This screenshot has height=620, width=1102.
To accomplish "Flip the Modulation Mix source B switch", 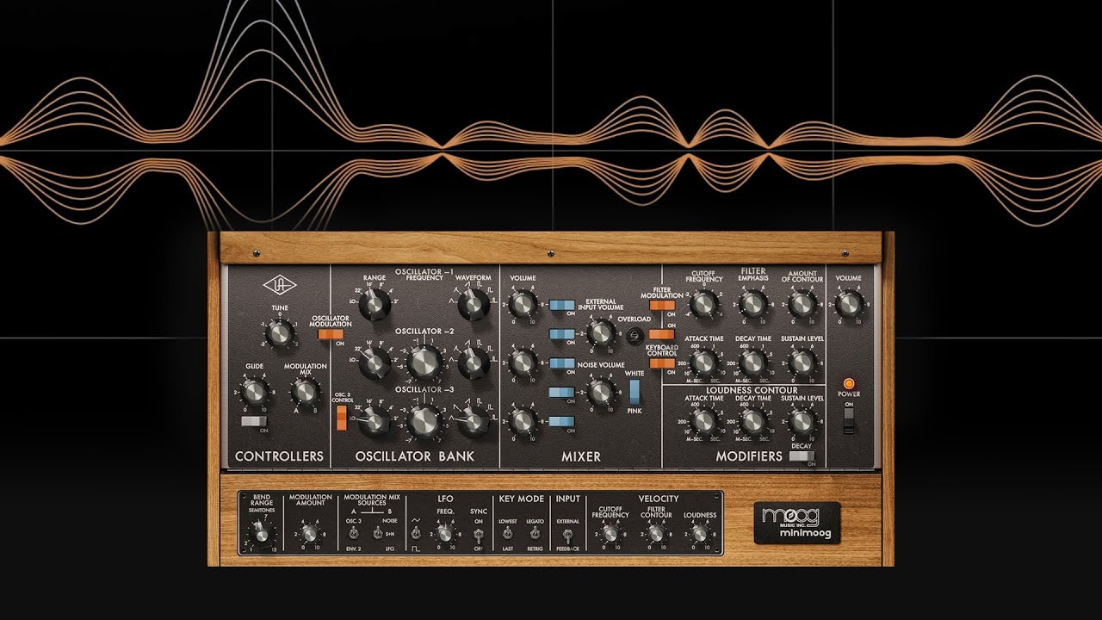I will tap(378, 534).
